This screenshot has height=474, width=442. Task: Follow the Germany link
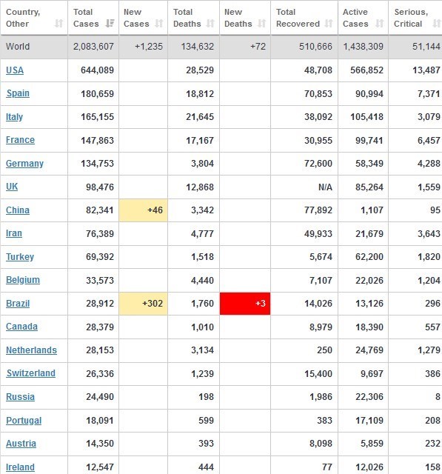point(24,164)
